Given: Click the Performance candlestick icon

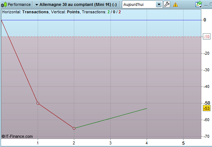Looking at the screenshot, I should point(4,4).
